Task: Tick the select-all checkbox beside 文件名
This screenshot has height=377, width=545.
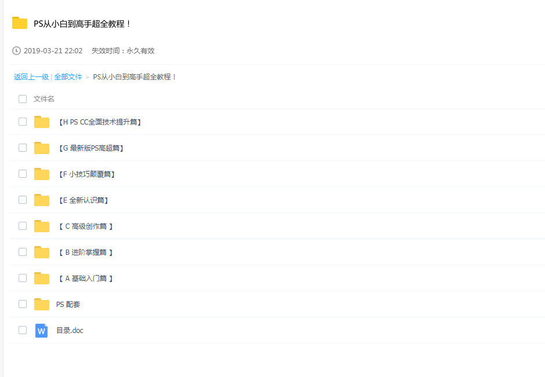Action: tap(23, 99)
